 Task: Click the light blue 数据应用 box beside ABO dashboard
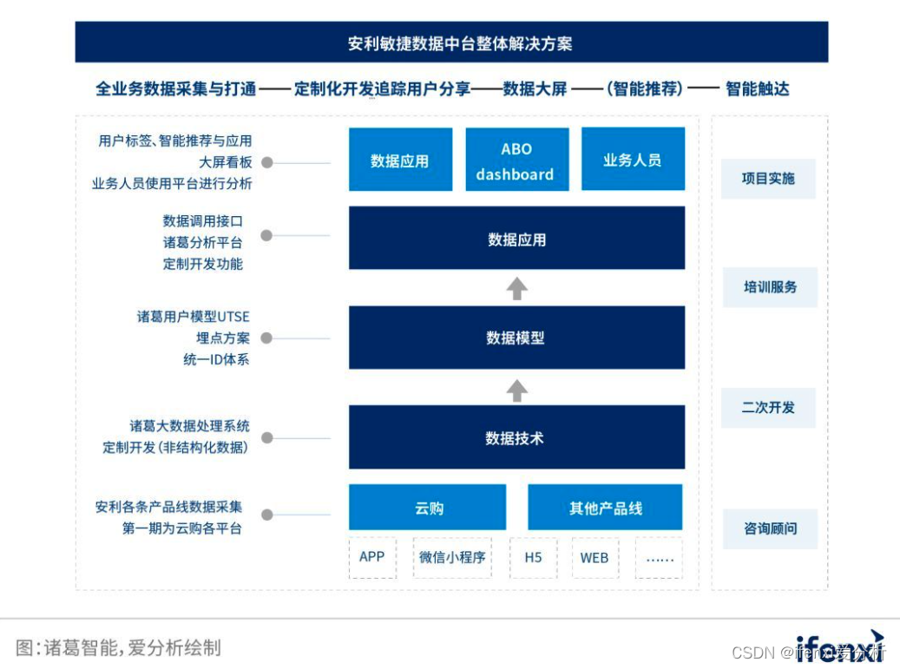(400, 160)
